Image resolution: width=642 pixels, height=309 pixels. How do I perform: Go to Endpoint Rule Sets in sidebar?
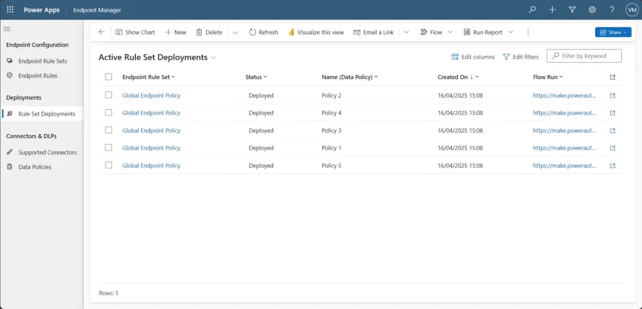click(x=42, y=61)
